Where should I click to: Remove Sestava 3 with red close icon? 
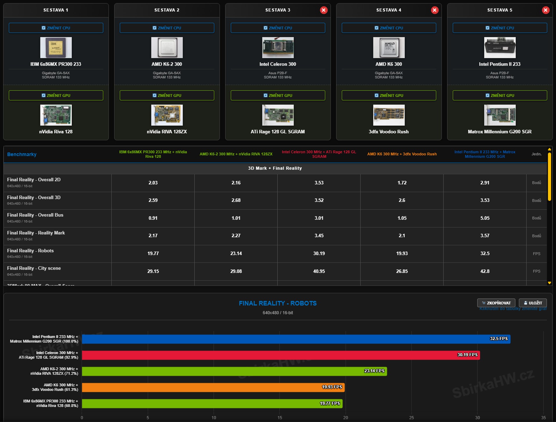[x=323, y=10]
